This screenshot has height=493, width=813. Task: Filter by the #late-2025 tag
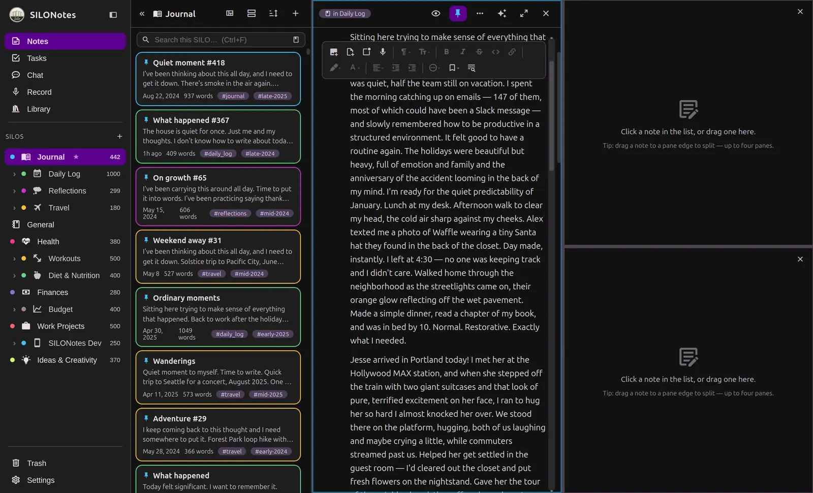pyautogui.click(x=272, y=96)
